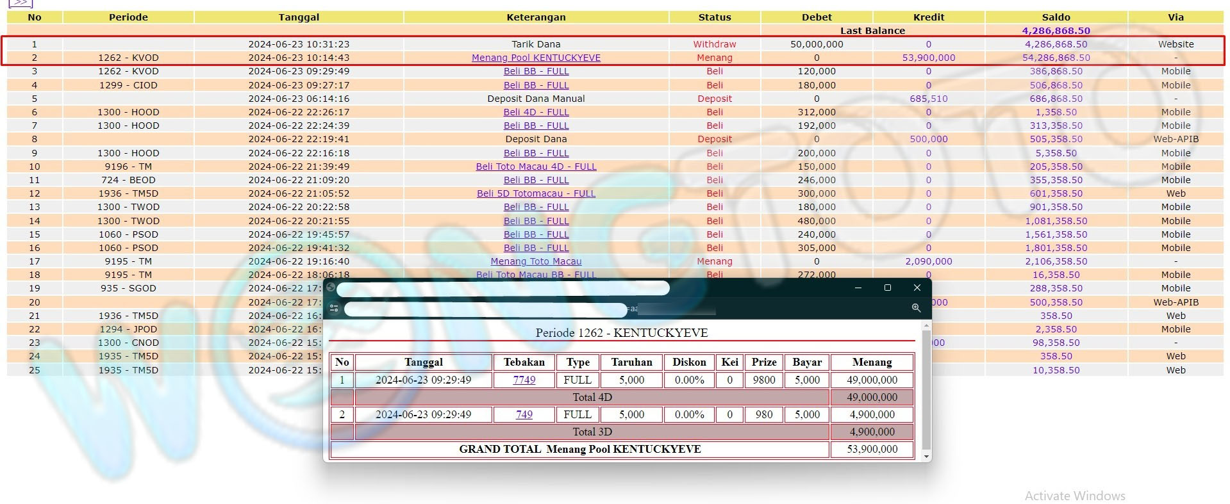Close the KENTUCKYEVE popup window

tap(917, 288)
